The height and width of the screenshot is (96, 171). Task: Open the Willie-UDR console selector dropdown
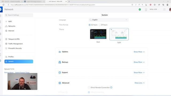pyautogui.click(x=154, y=9)
